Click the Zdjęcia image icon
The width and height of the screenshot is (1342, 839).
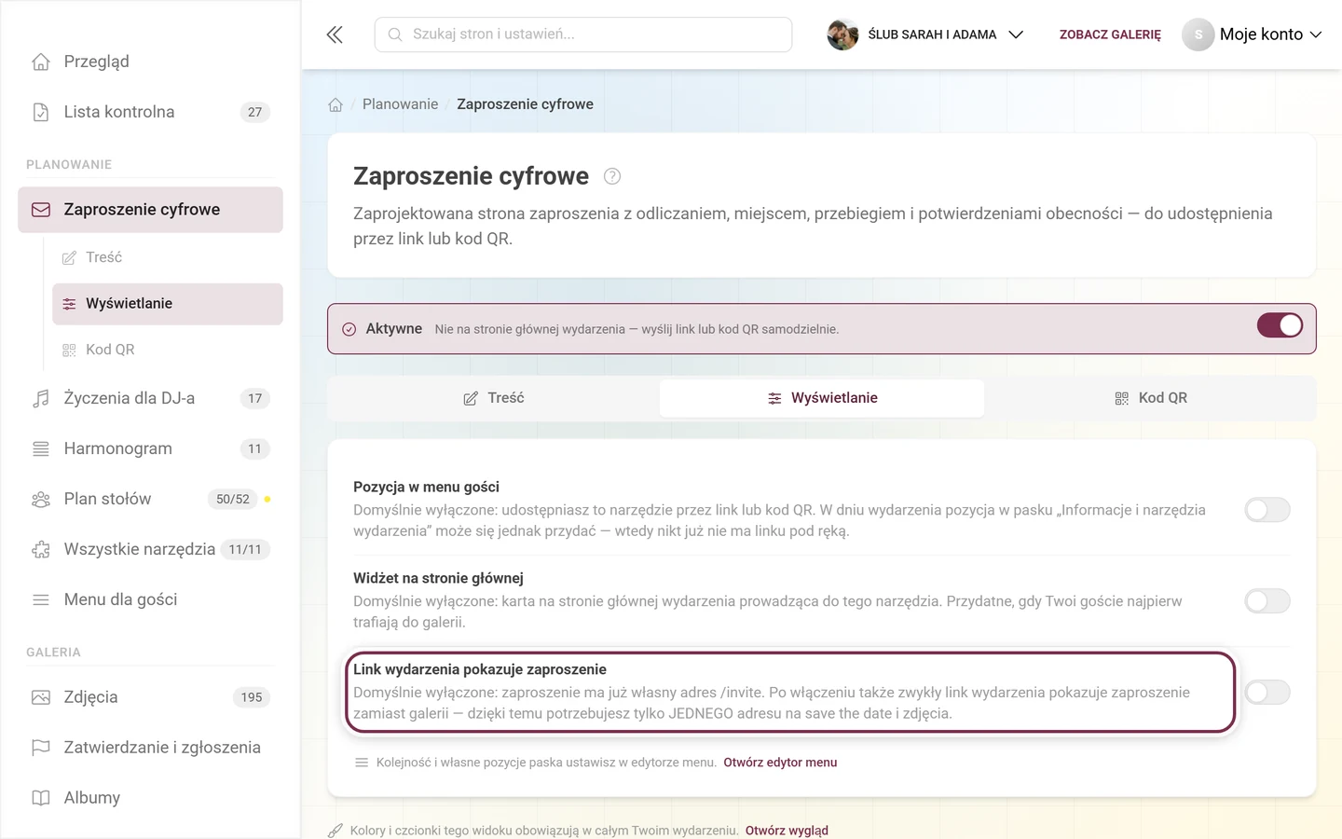(x=41, y=697)
